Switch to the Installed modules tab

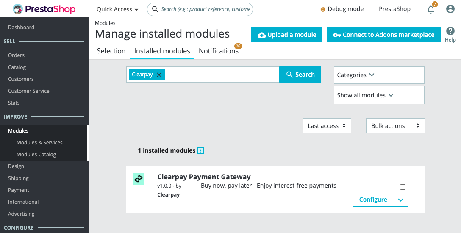[162, 51]
